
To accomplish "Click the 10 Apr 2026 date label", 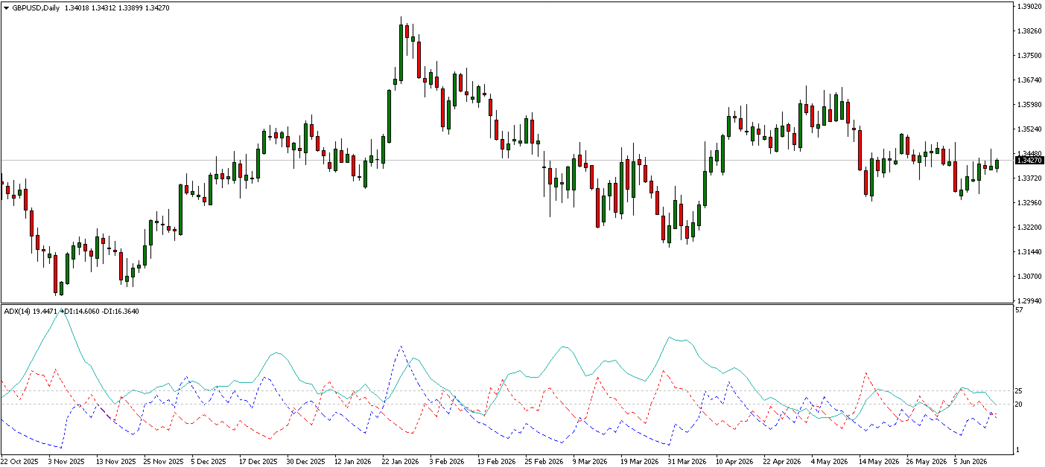I will [734, 462].
